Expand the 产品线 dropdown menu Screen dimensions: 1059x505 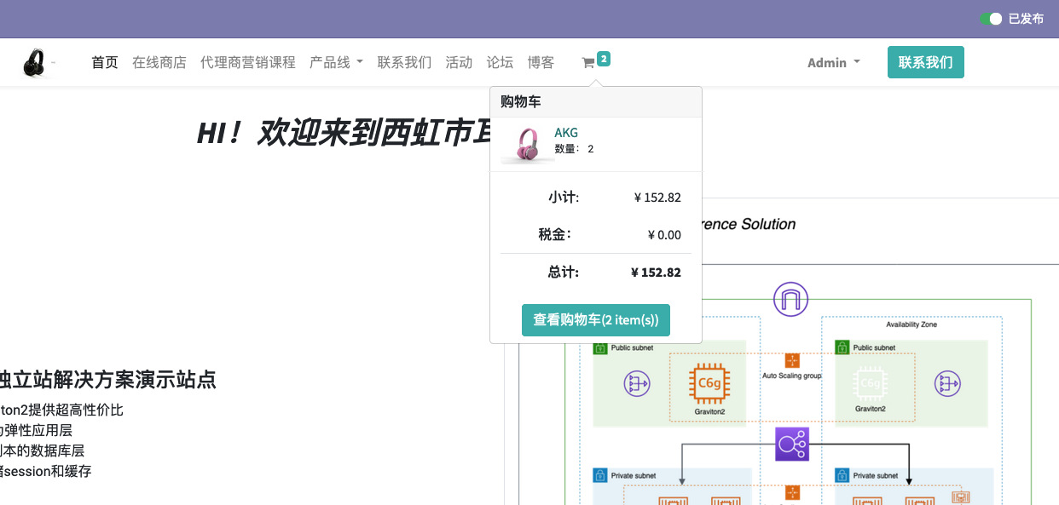[336, 63]
